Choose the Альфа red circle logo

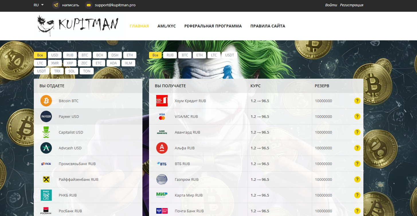pos(162,148)
